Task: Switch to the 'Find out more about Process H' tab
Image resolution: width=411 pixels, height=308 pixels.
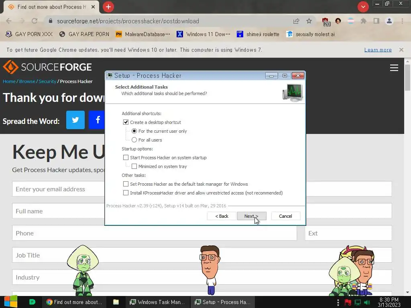Action: click(51, 7)
